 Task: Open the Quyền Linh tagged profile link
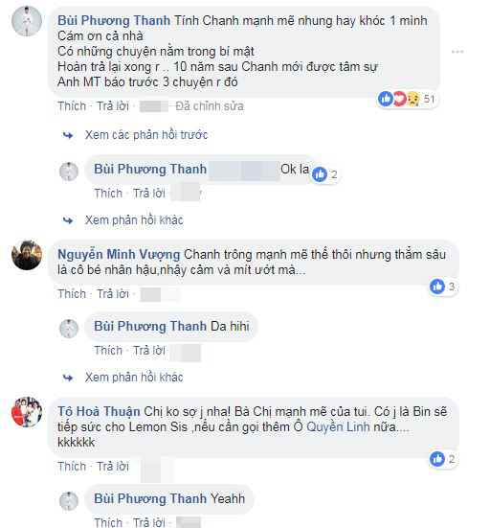point(338,426)
